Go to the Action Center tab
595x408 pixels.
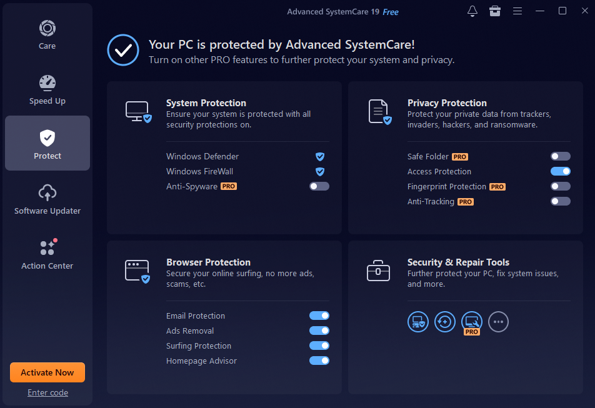[x=47, y=254]
